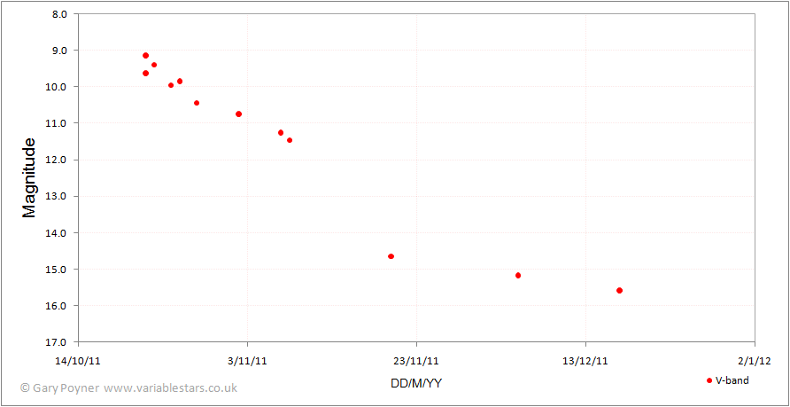
Task: Click the 11.0 y-axis tick label
Action: [57, 123]
